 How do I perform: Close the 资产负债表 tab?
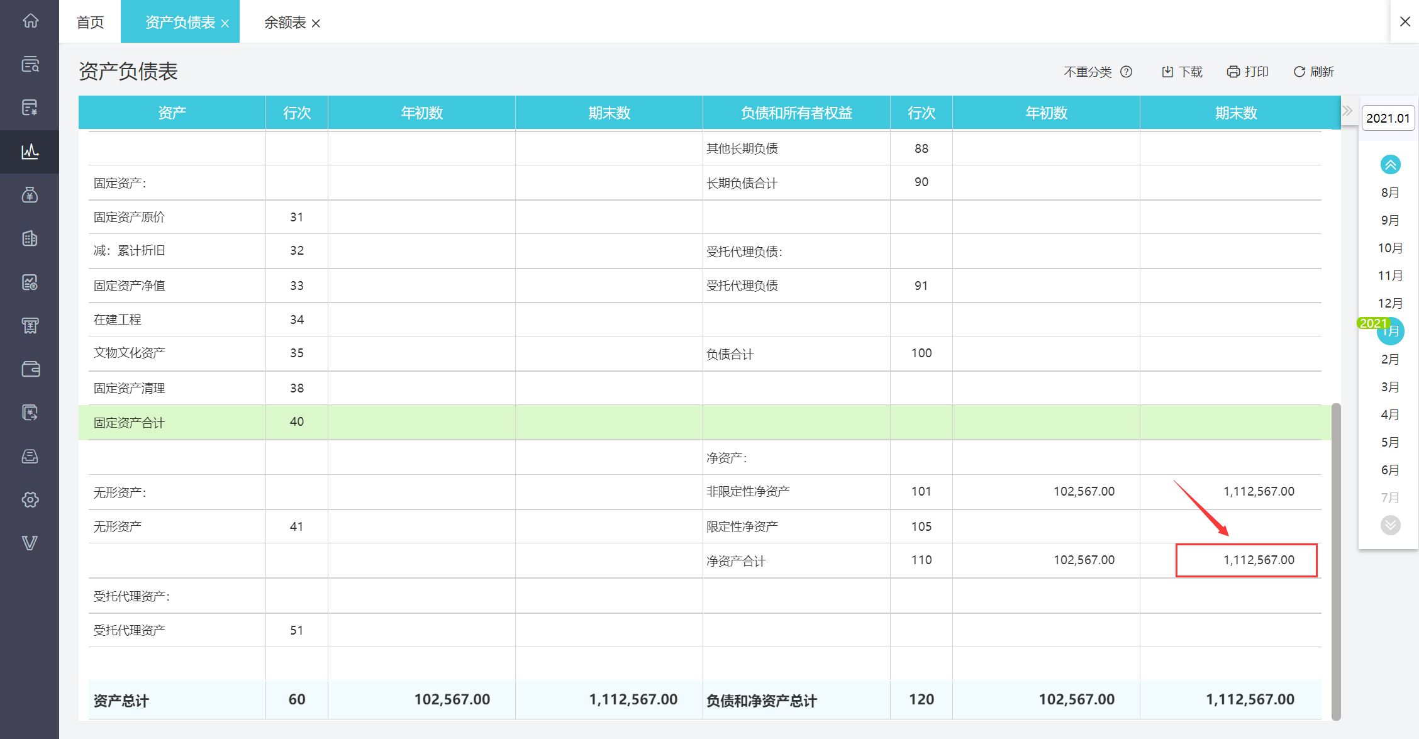[225, 23]
